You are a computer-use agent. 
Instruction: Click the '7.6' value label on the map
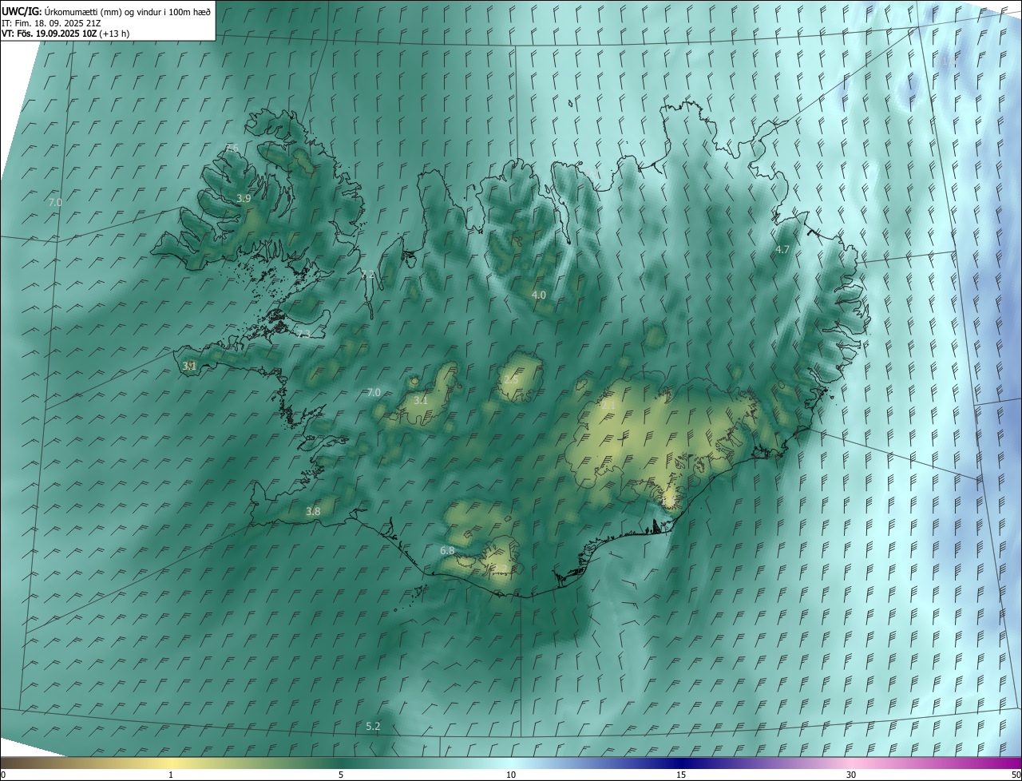coord(232,148)
